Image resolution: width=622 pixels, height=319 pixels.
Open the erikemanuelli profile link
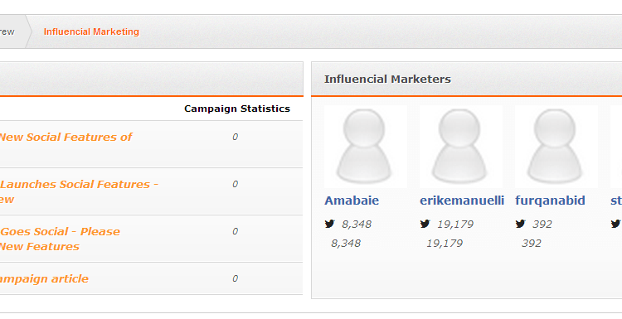click(x=462, y=201)
